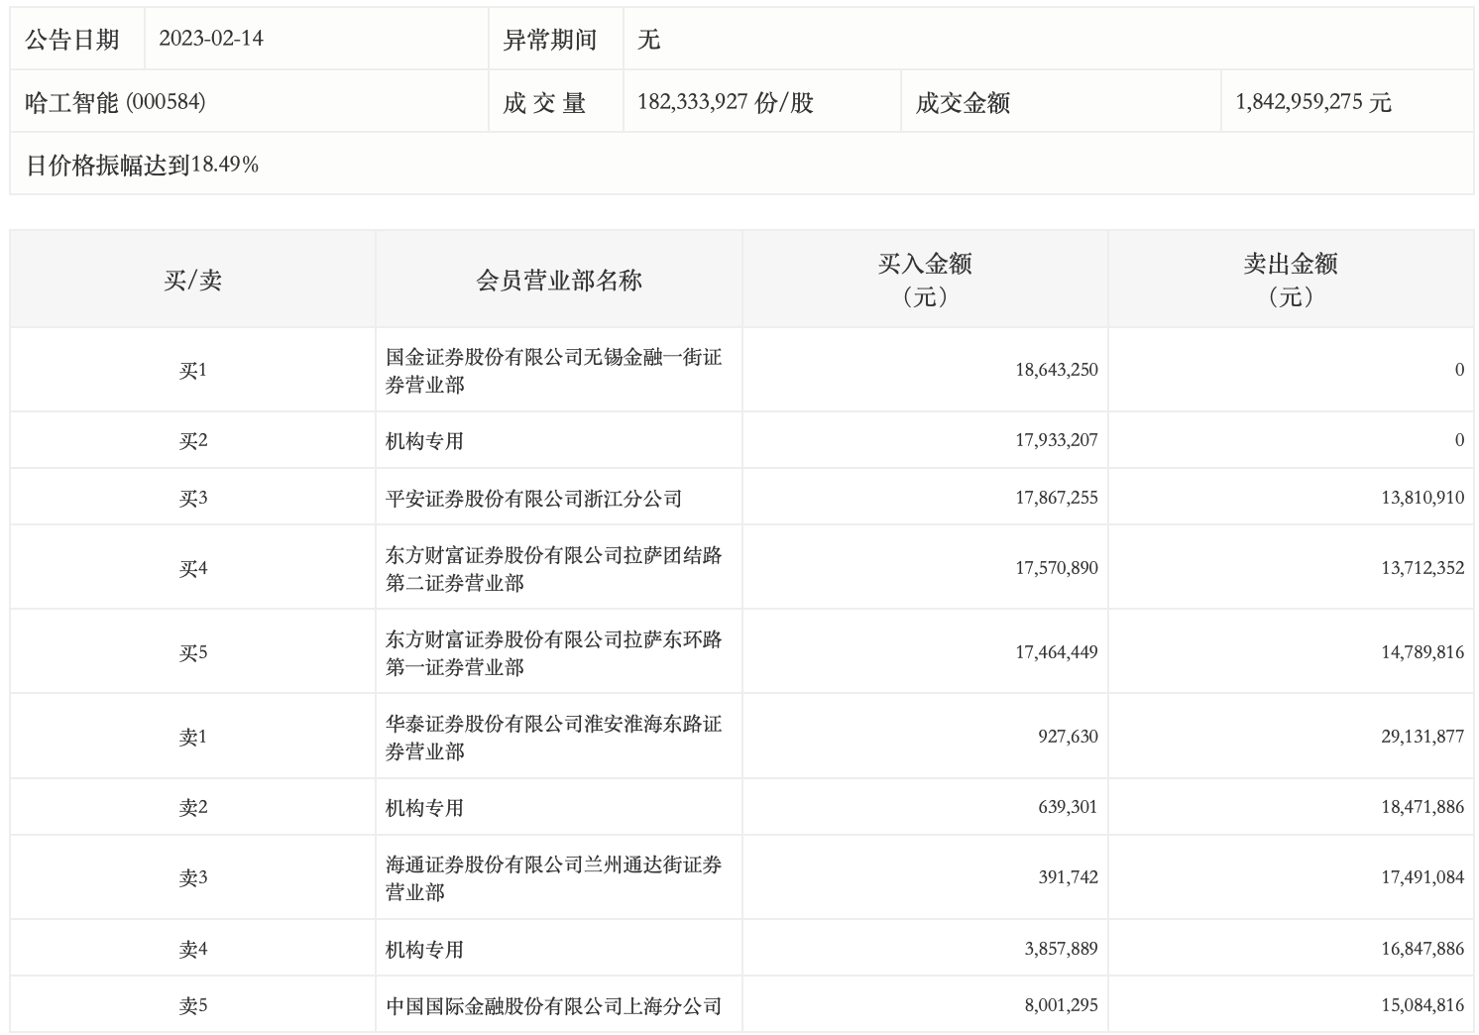Click the 会员营业部名称 column header
1479x1035 pixels.
point(559,281)
